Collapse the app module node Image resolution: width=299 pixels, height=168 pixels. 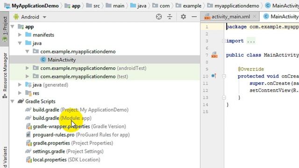(13, 27)
